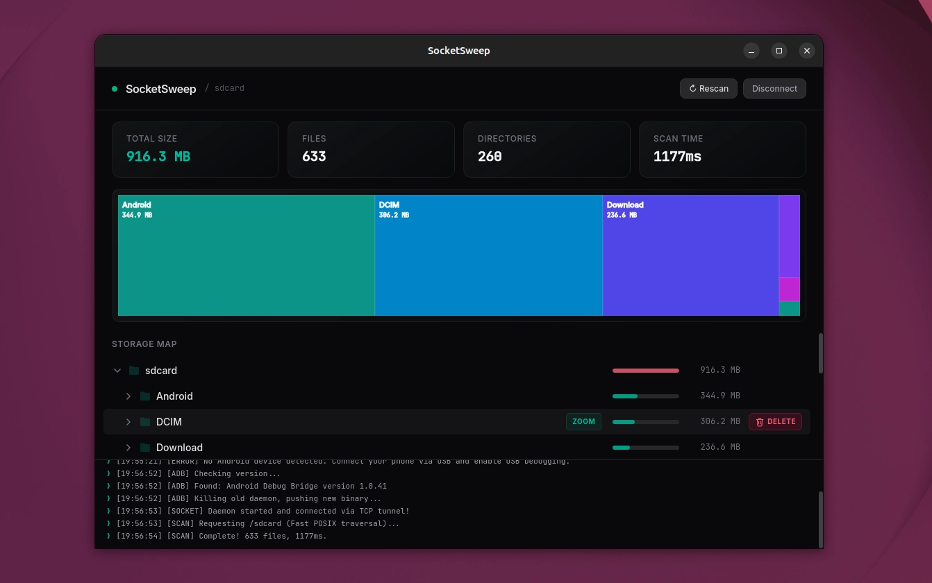The width and height of the screenshot is (932, 583).
Task: Click the SocketSweep app name beside the green dot
Action: tap(161, 89)
